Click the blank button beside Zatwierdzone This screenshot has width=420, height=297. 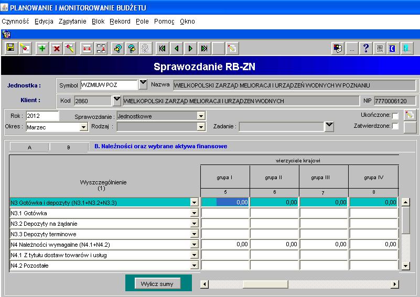tap(410, 128)
